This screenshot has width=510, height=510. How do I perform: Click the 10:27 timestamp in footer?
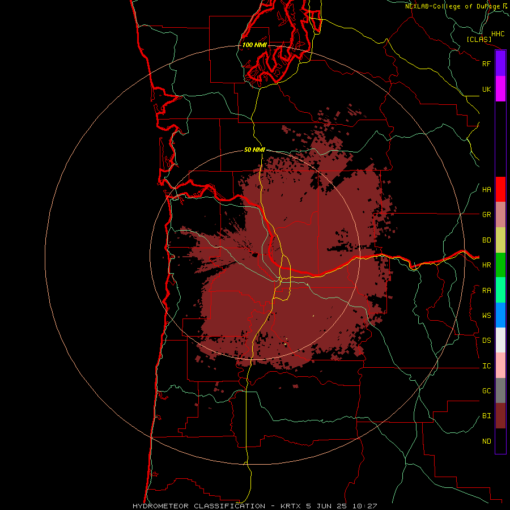tap(364, 506)
